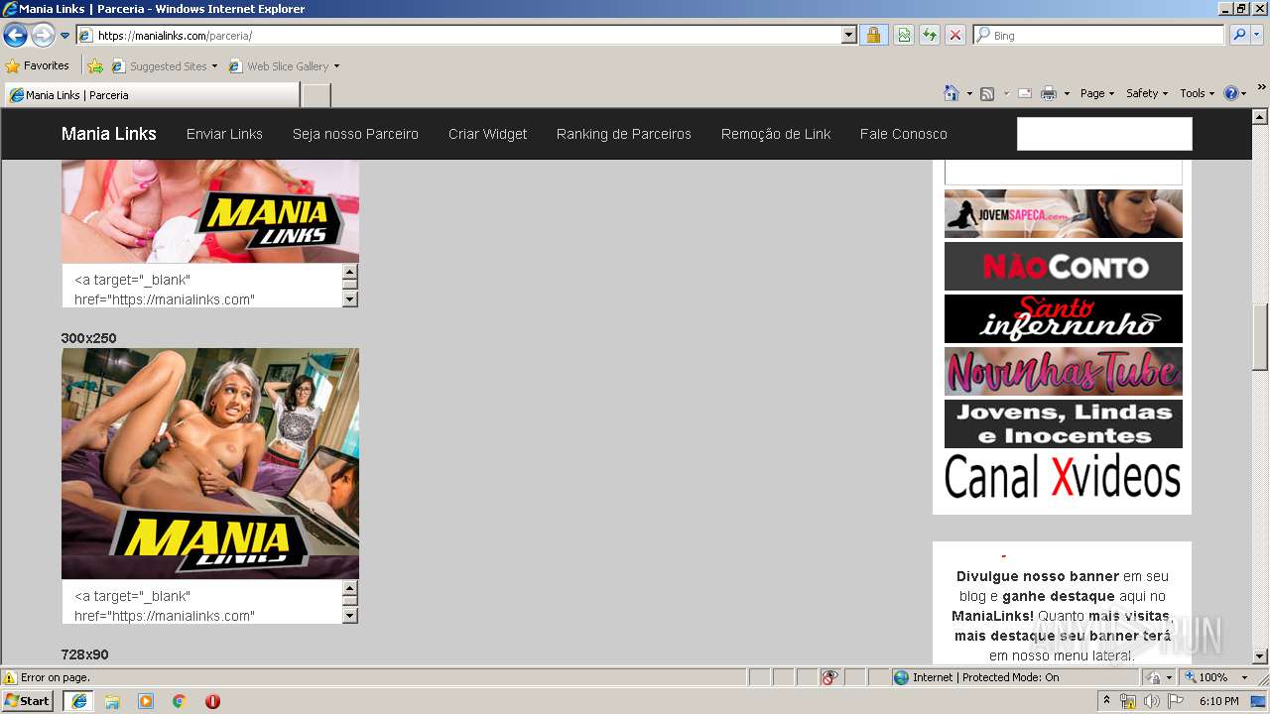1270x714 pixels.
Task: Open Remoção de Link nav link
Action: coord(776,134)
